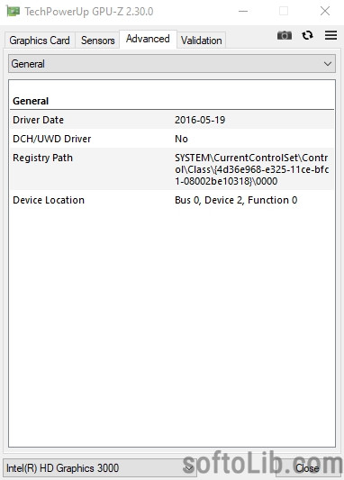Click the 2016-05-19 driver date value

tap(200, 120)
